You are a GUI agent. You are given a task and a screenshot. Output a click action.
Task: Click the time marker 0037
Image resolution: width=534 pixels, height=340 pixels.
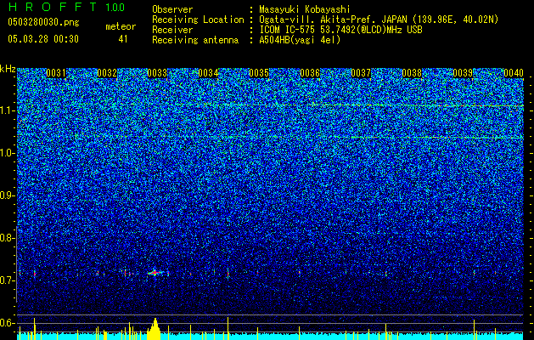pos(361,73)
